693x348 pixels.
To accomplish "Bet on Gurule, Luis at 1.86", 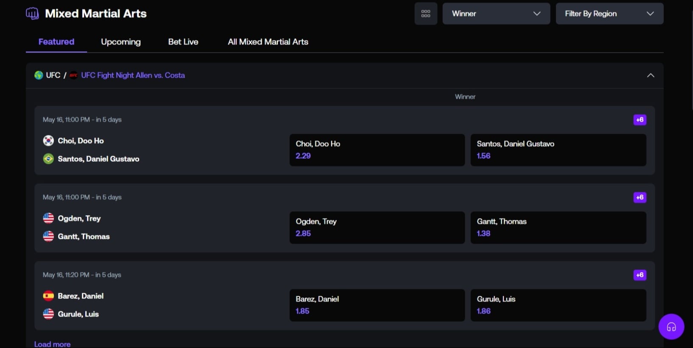I will click(x=558, y=305).
